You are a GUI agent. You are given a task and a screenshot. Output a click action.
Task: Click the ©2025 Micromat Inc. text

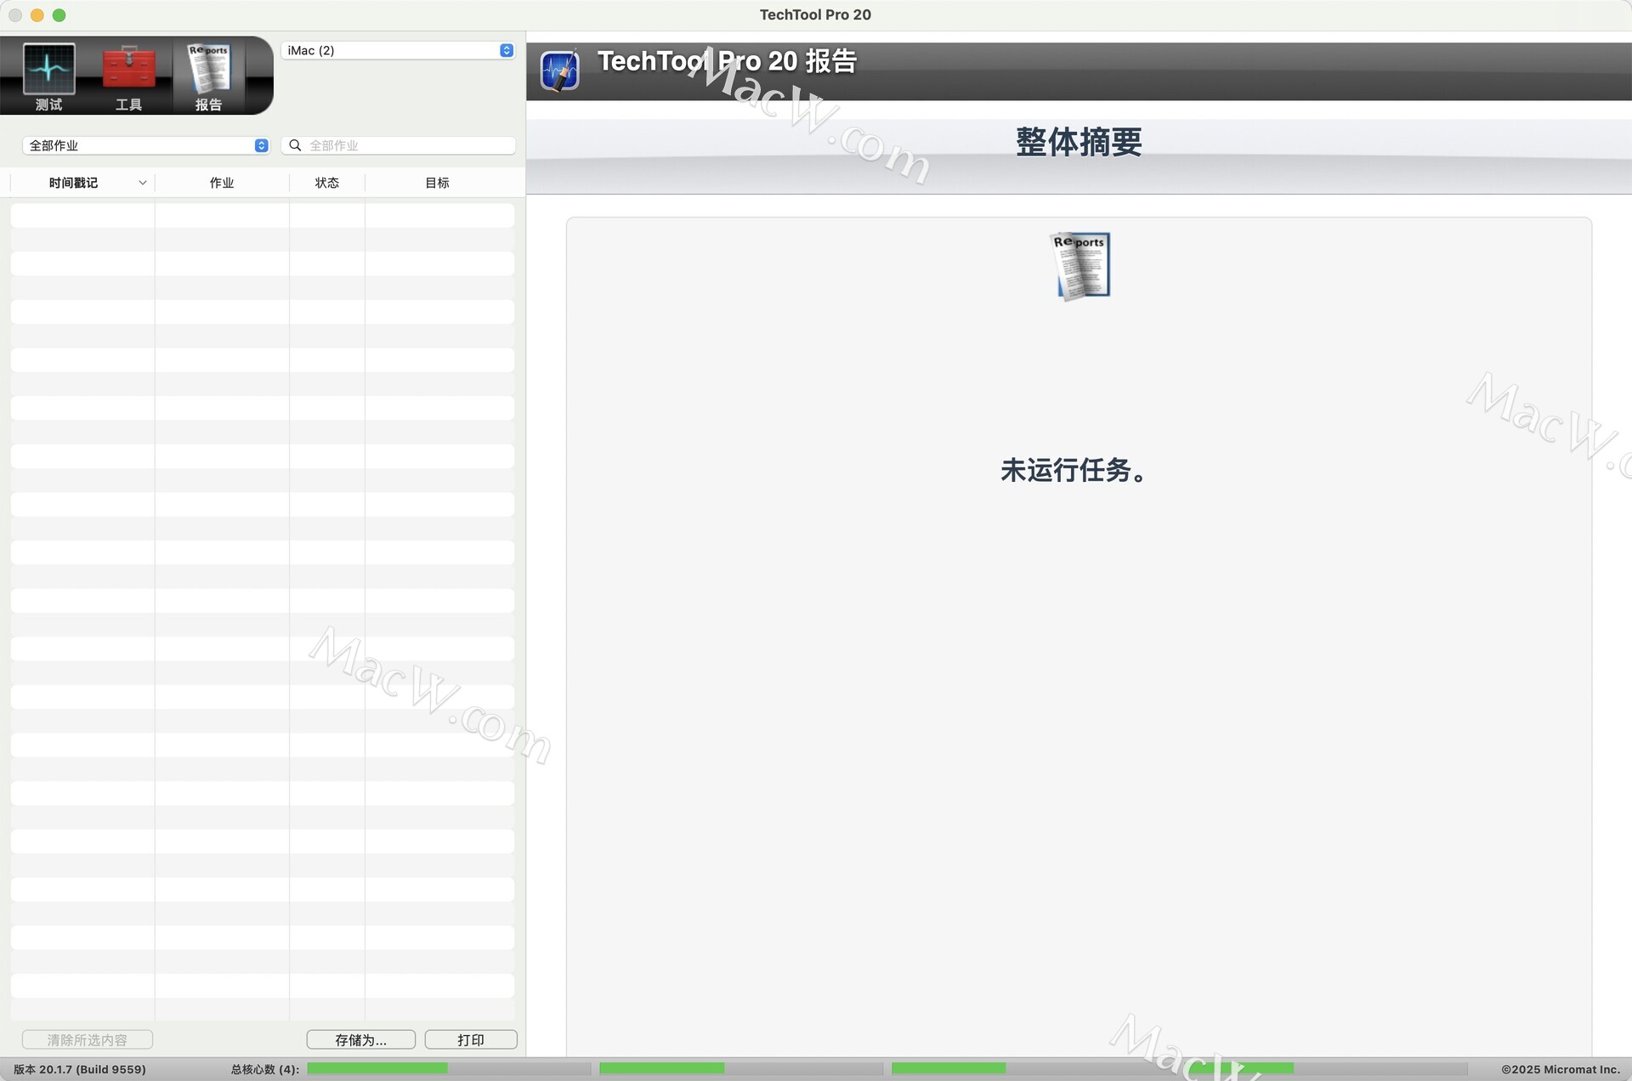(x=1561, y=1069)
